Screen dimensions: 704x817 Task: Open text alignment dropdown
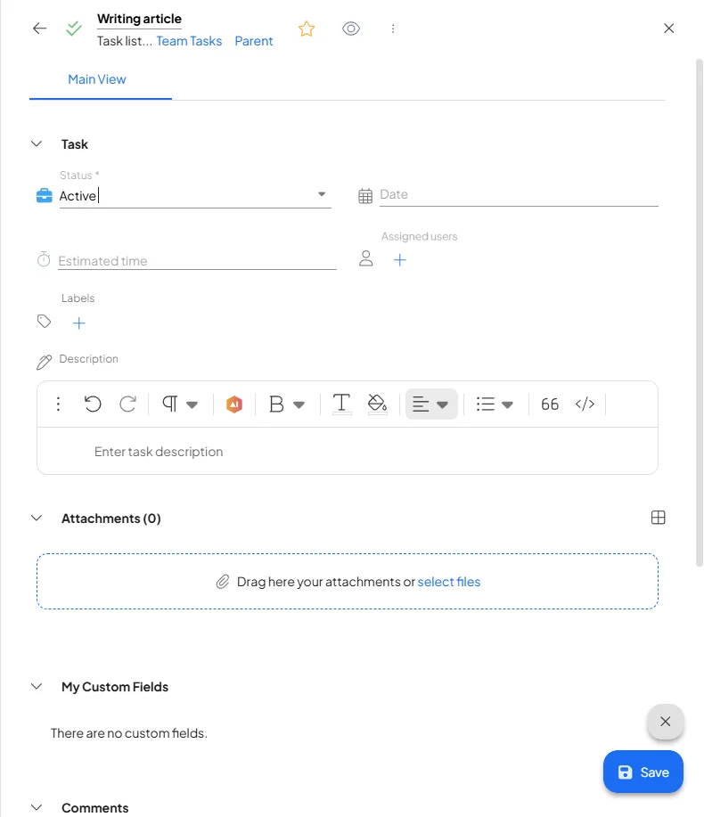point(431,404)
